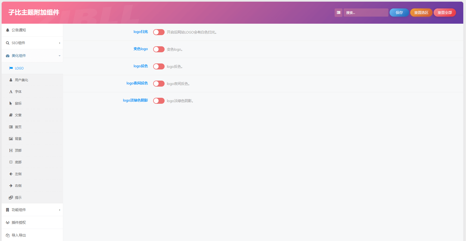Collapse the 美化组件 section chevron
466x241 pixels.
coord(60,56)
